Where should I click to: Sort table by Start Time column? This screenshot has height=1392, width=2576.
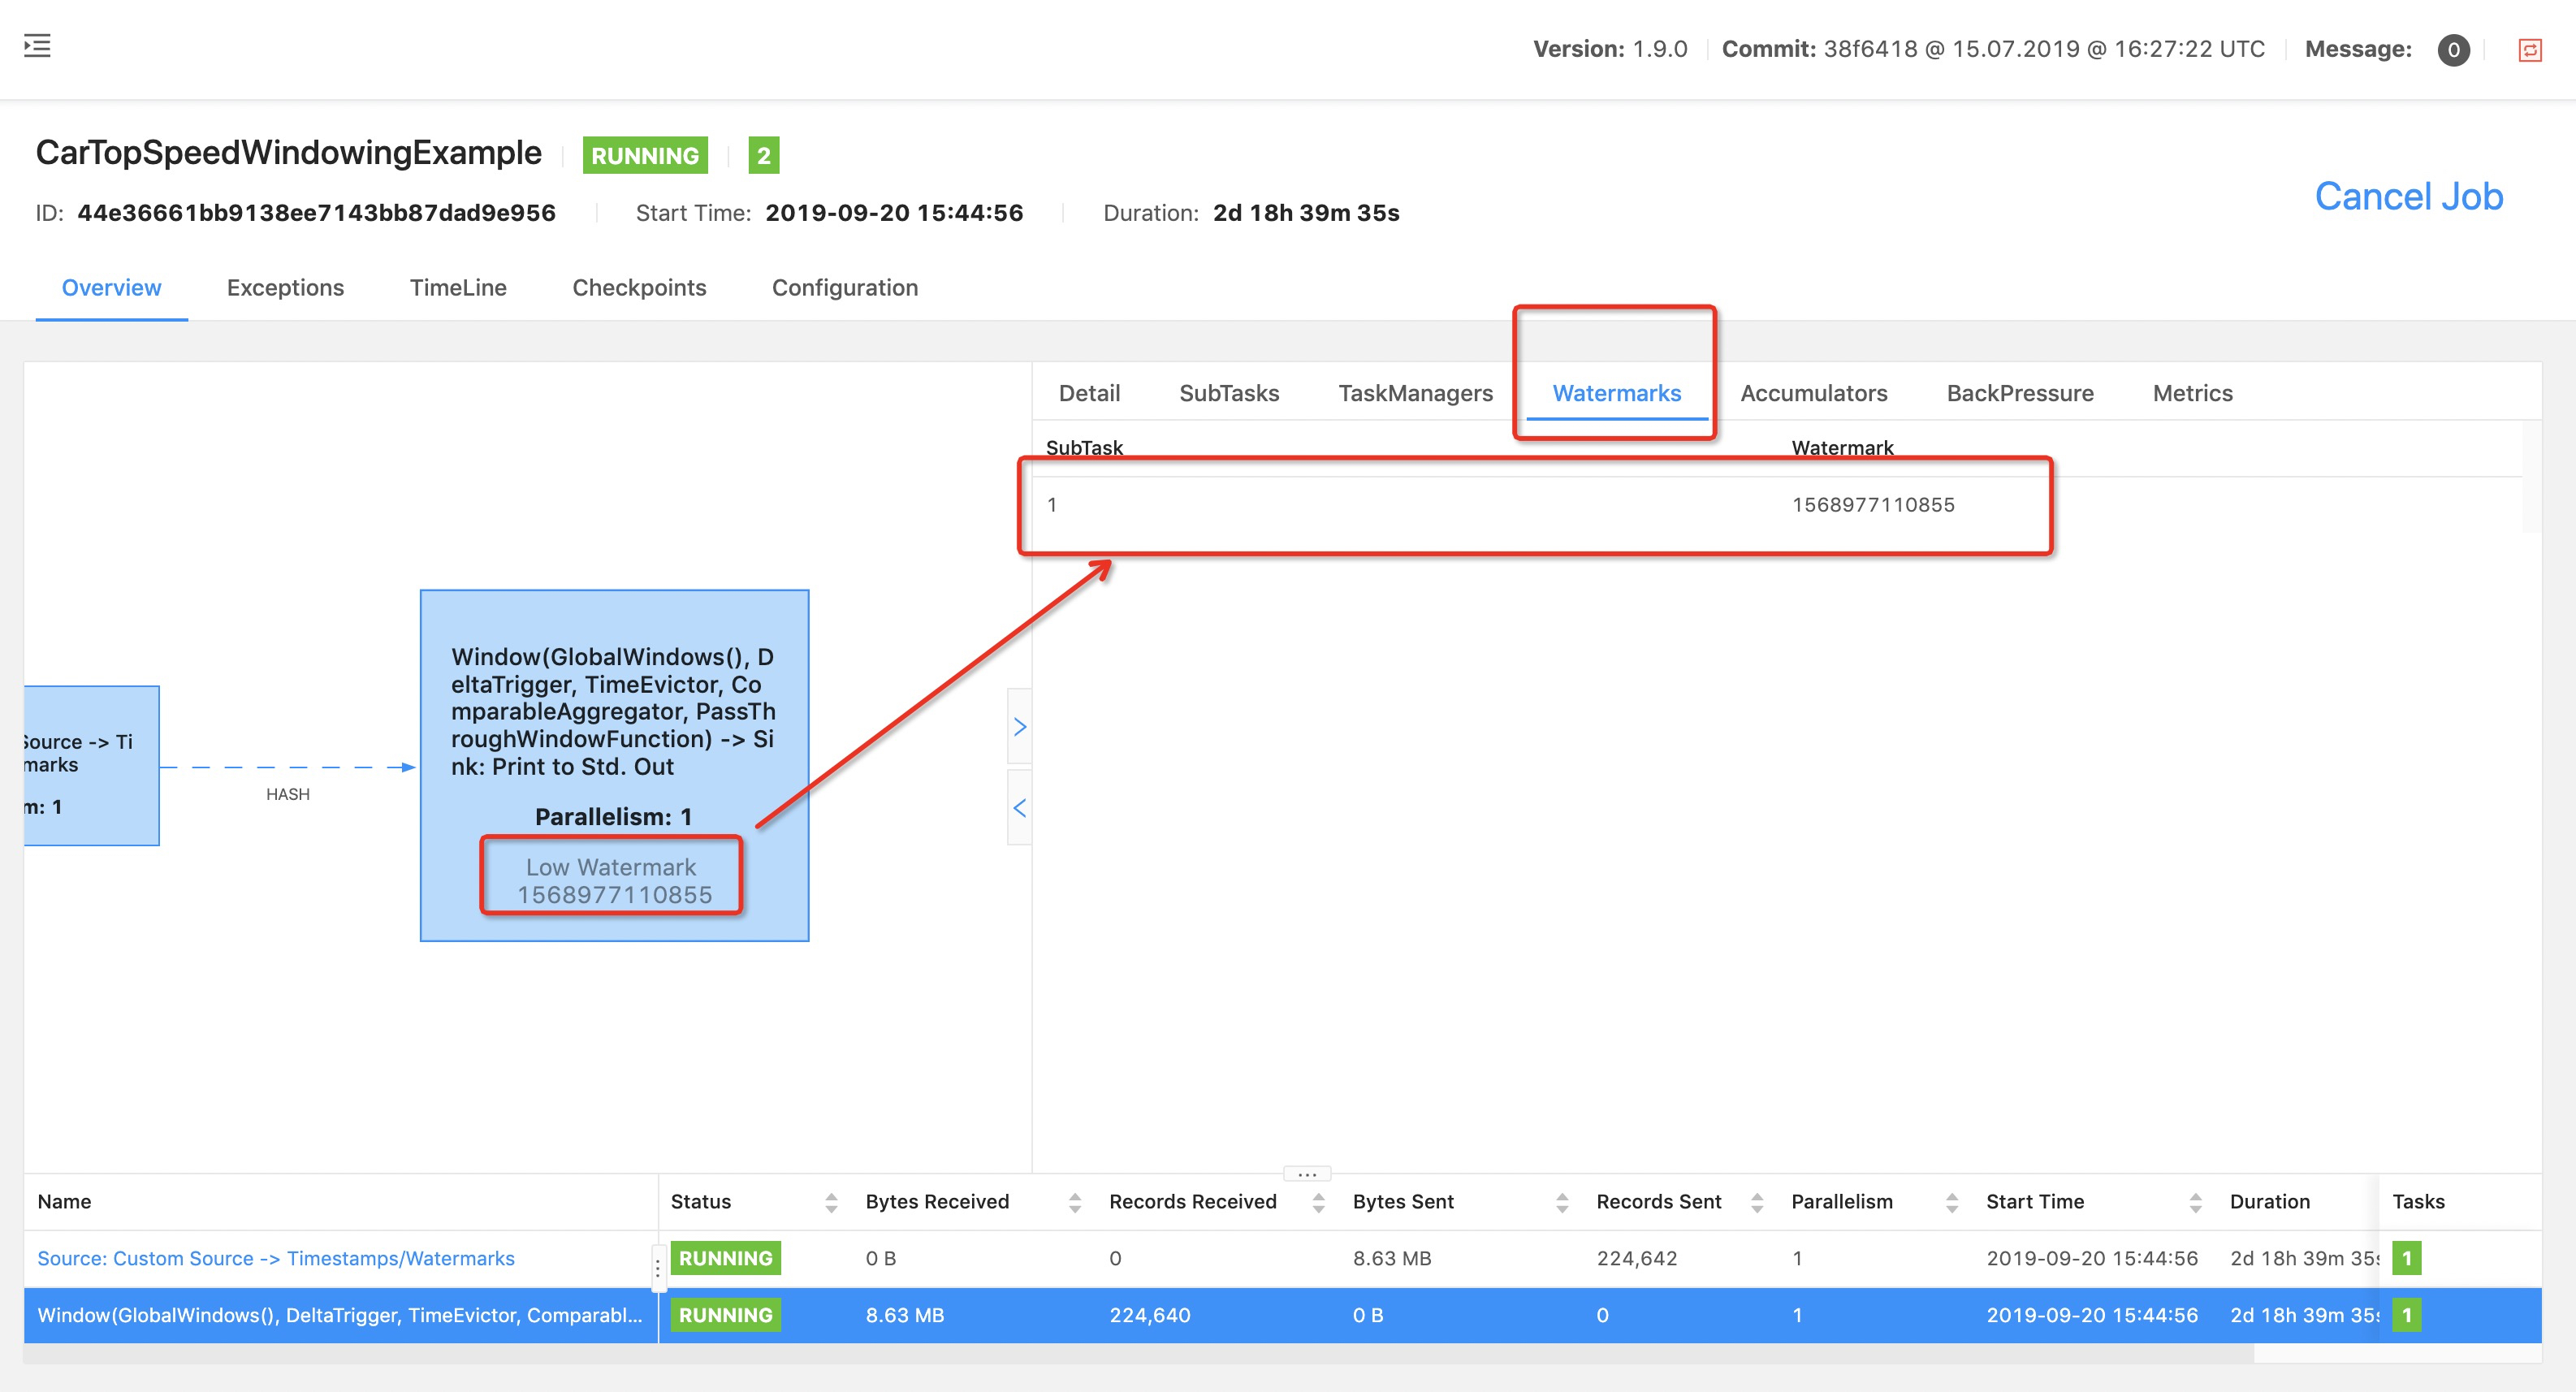(x=2195, y=1202)
